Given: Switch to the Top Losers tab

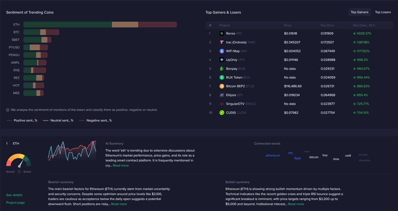Looking at the screenshot, I should click(383, 12).
